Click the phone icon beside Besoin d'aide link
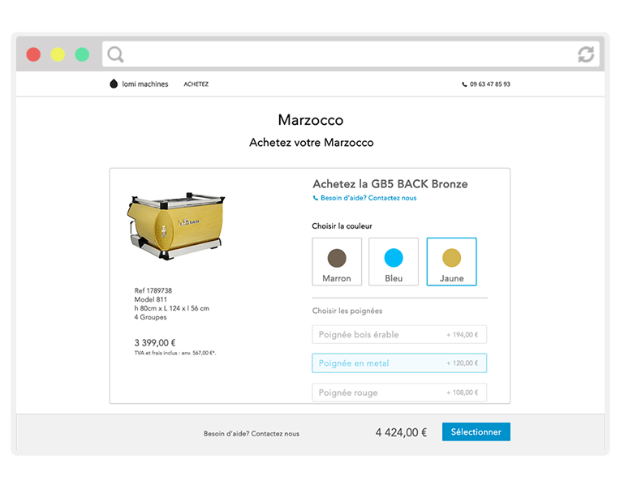The height and width of the screenshot is (485, 620). click(x=315, y=198)
